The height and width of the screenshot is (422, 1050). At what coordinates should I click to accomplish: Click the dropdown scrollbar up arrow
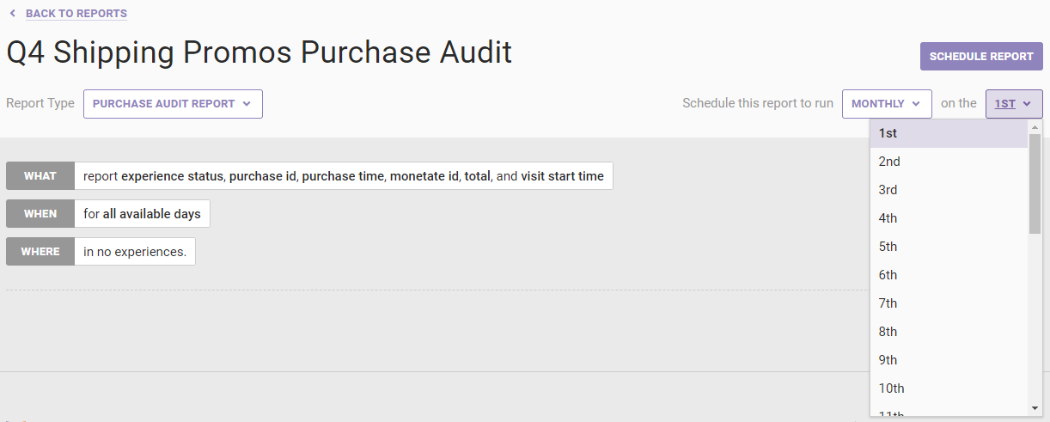coord(1035,127)
